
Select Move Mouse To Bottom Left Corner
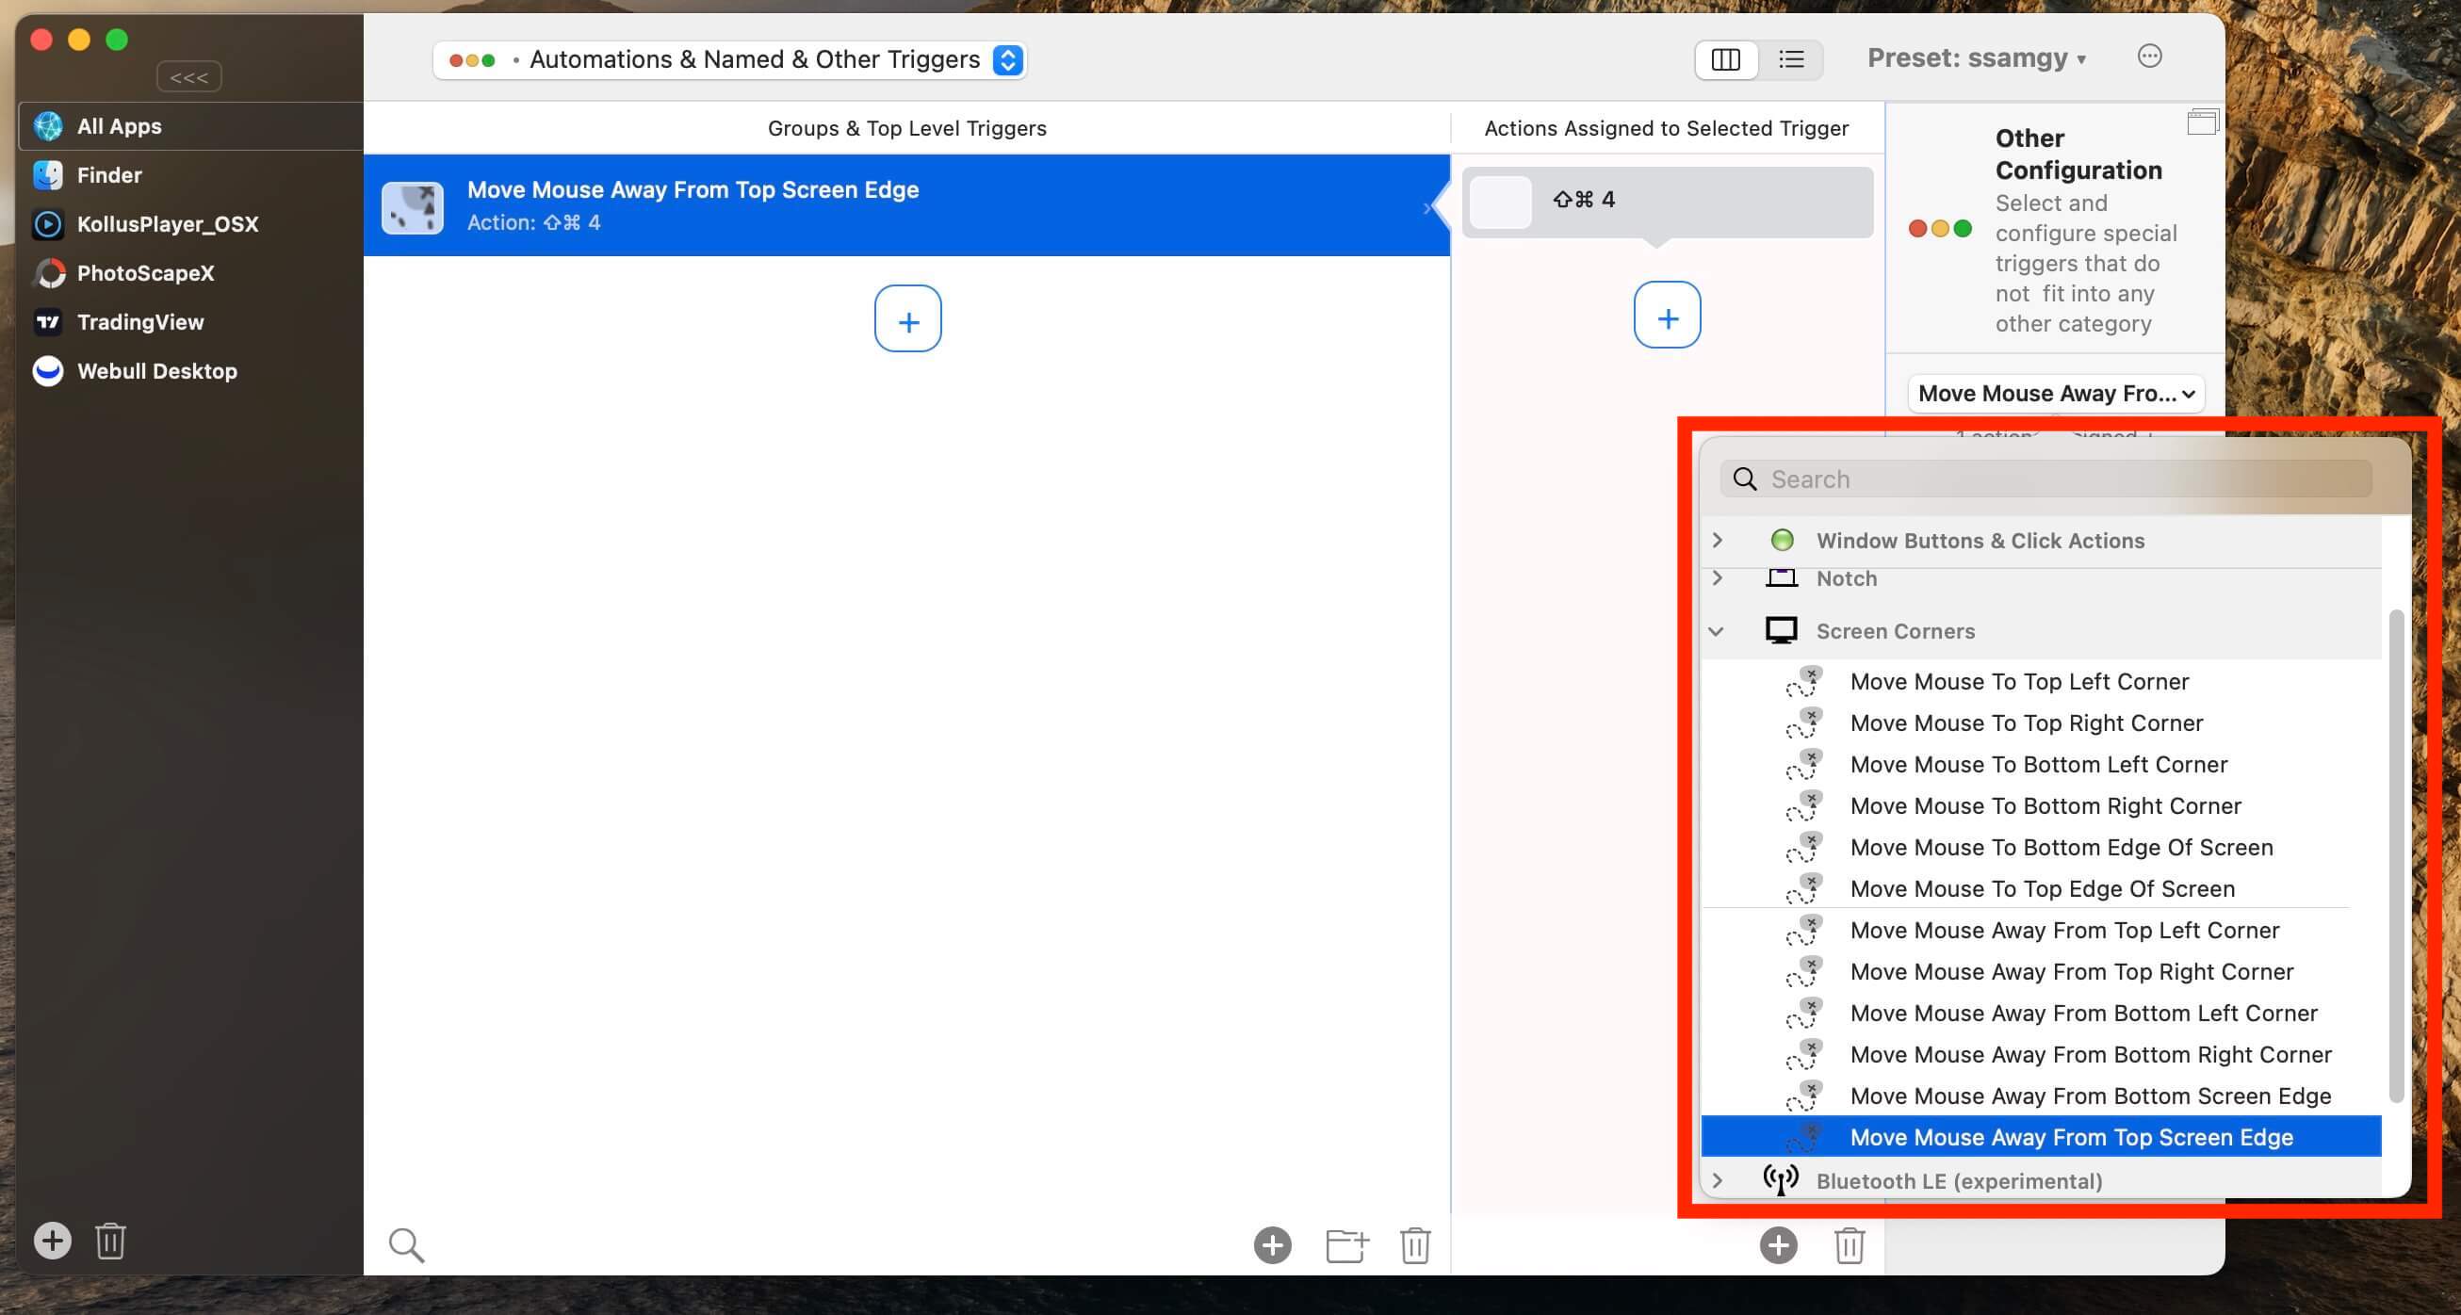point(2041,764)
